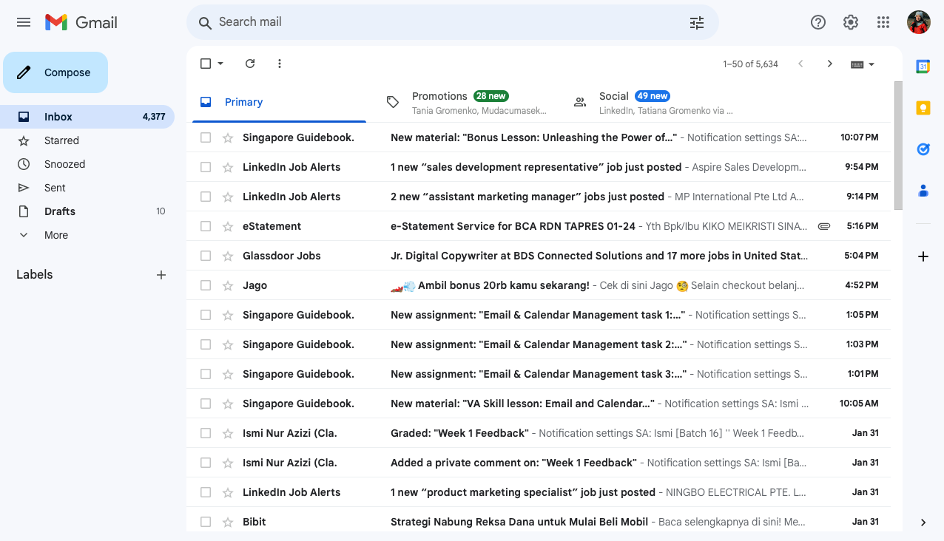
Task: Get add-ons plus icon in side panel
Action: tap(923, 256)
